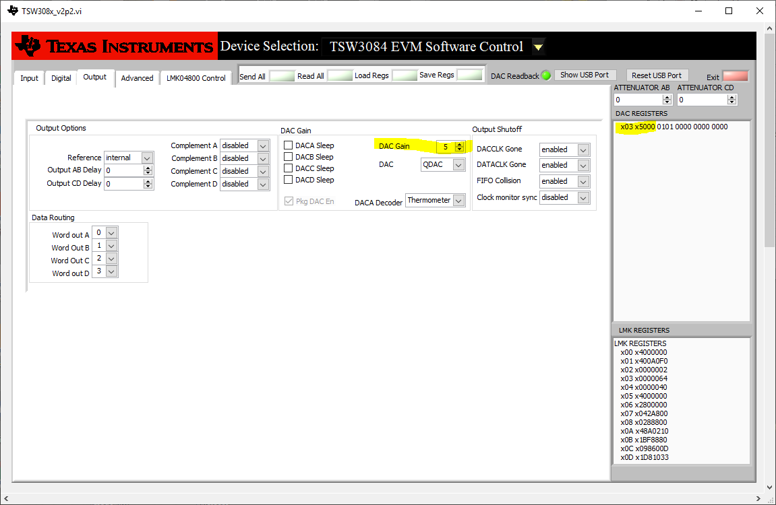Open the LMK04800 Control tab
The width and height of the screenshot is (776, 505).
pyautogui.click(x=196, y=78)
